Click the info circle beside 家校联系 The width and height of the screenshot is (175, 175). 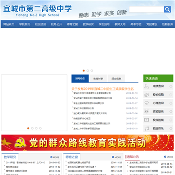[x=171, y=112]
